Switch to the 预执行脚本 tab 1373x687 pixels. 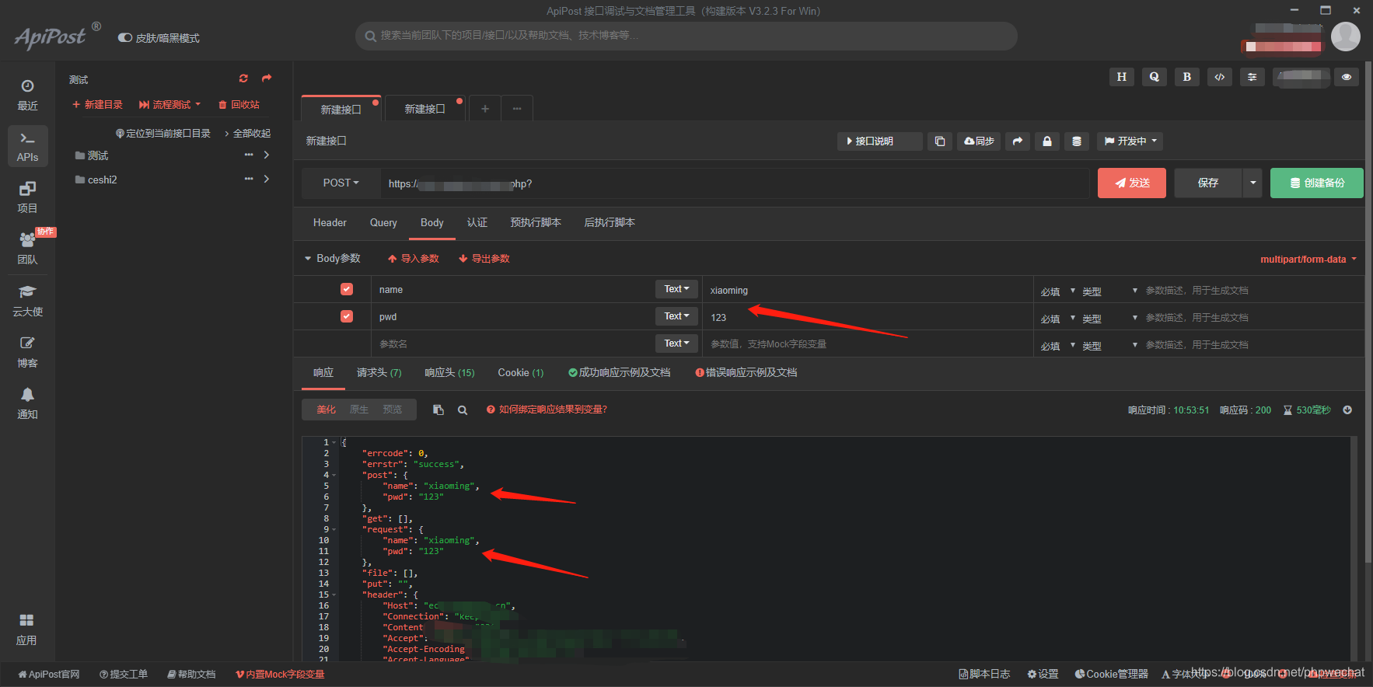pyautogui.click(x=536, y=222)
